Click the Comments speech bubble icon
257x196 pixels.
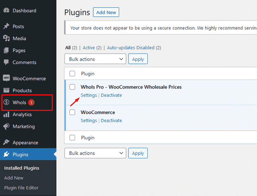tap(7, 62)
